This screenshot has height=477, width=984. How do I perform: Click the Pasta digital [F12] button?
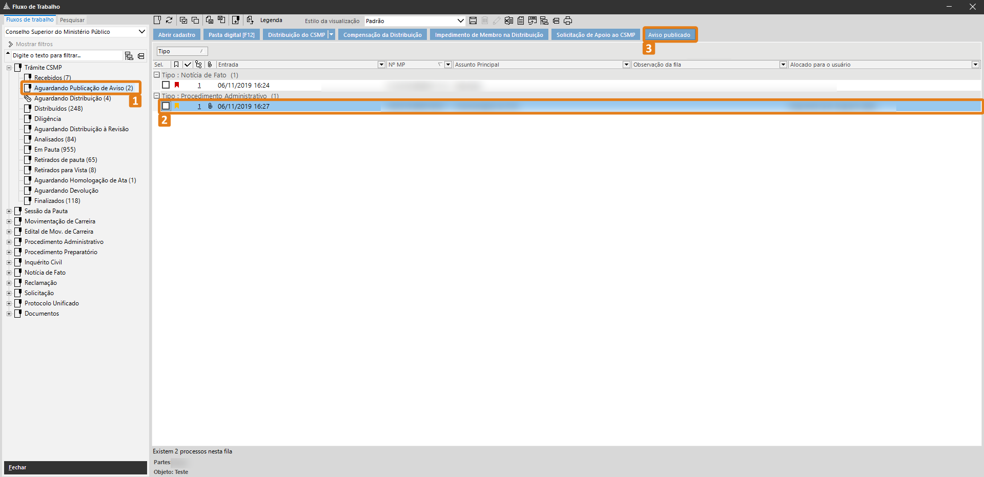[232, 35]
